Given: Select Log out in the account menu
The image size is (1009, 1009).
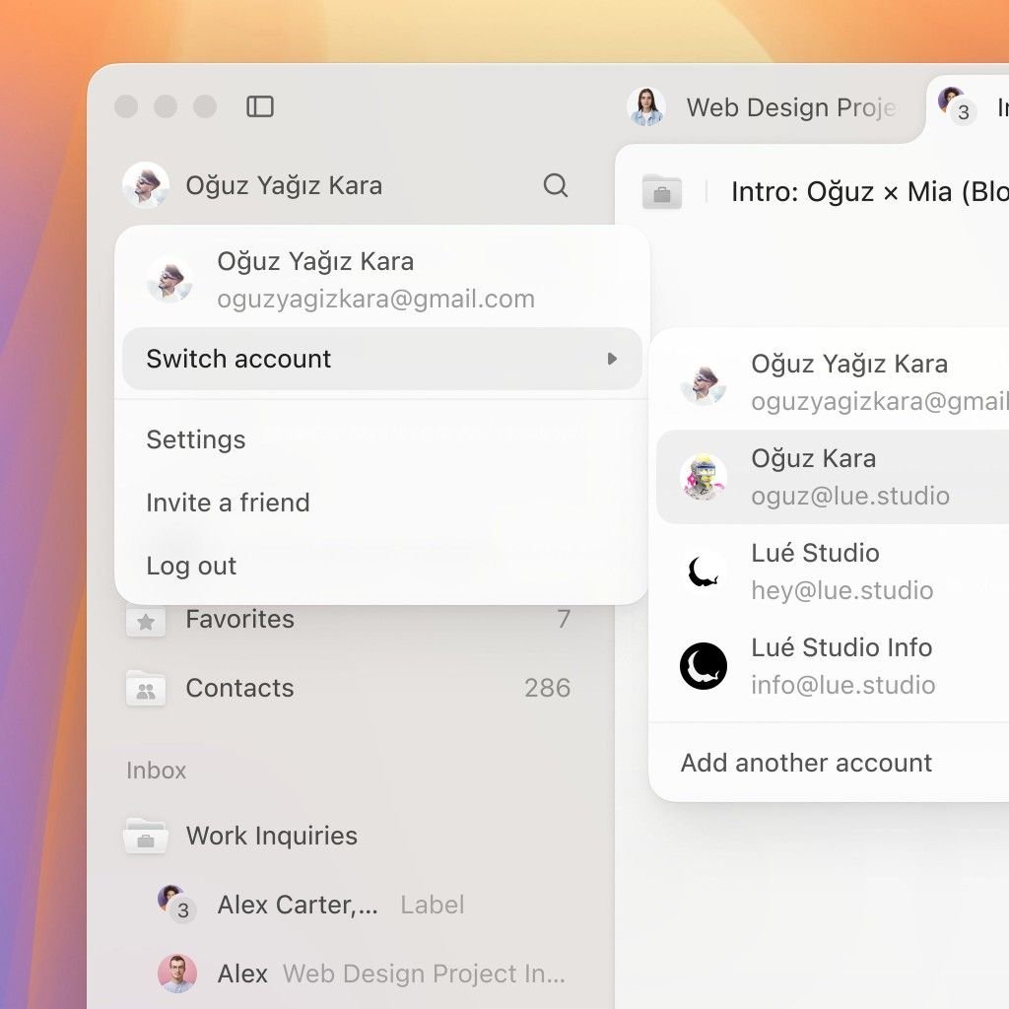Looking at the screenshot, I should tap(382, 566).
